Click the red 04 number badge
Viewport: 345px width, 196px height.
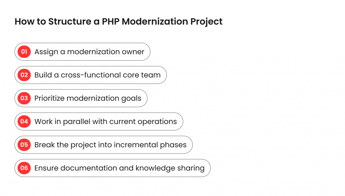tap(24, 122)
